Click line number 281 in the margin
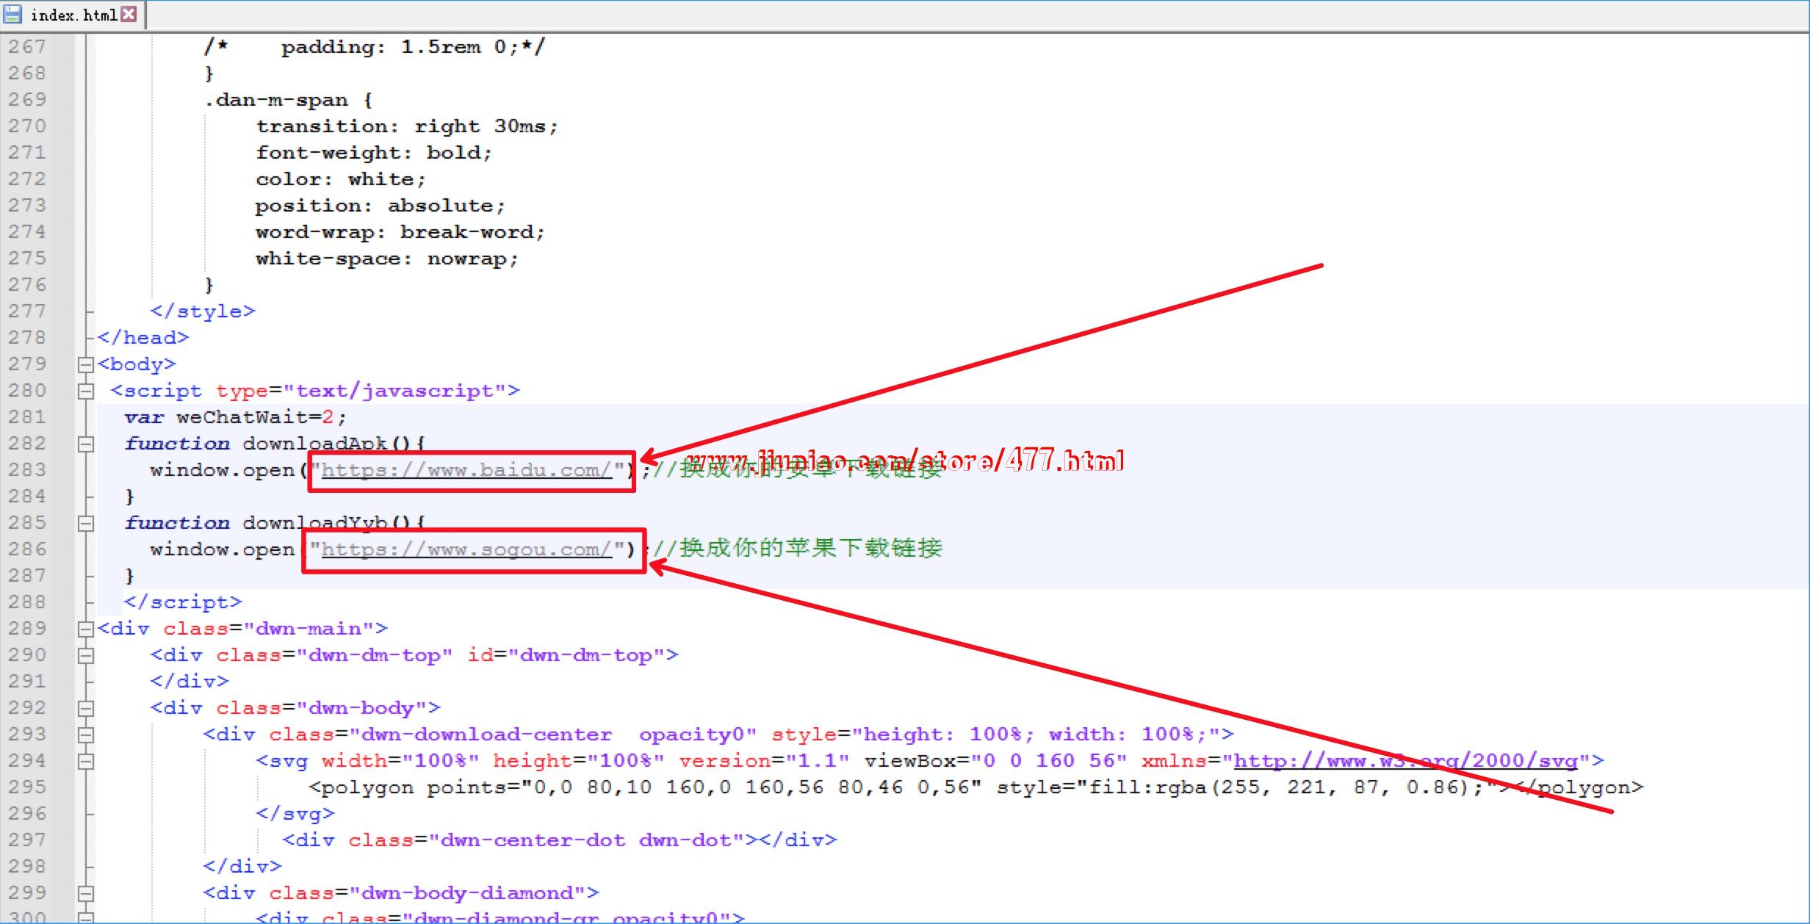The height and width of the screenshot is (924, 1810). tap(28, 417)
